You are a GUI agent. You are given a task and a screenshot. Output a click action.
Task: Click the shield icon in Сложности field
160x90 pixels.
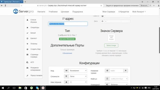[x=66, y=76]
